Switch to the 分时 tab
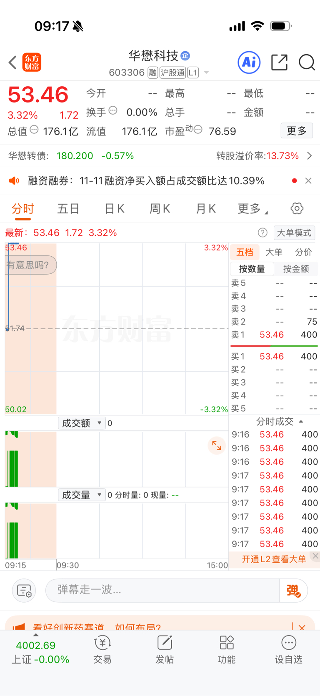This screenshot has width=320, height=696. tap(23, 209)
